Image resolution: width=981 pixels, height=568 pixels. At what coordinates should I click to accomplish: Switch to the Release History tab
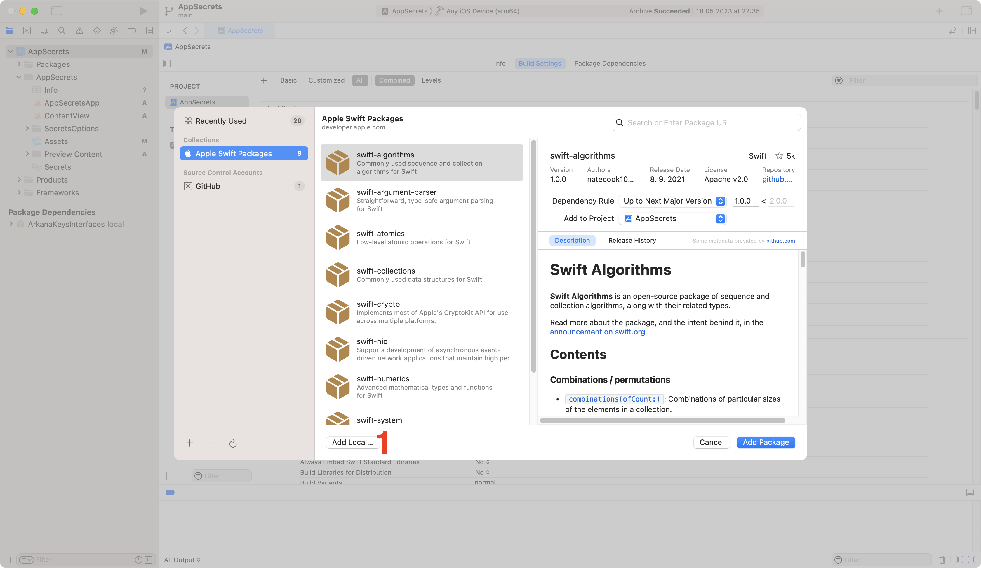(x=632, y=240)
